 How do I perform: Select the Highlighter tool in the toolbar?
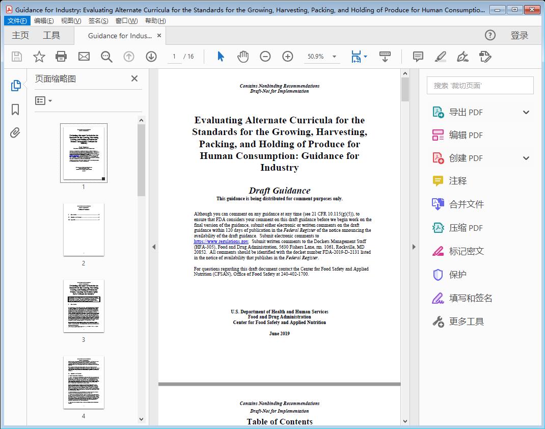point(440,57)
